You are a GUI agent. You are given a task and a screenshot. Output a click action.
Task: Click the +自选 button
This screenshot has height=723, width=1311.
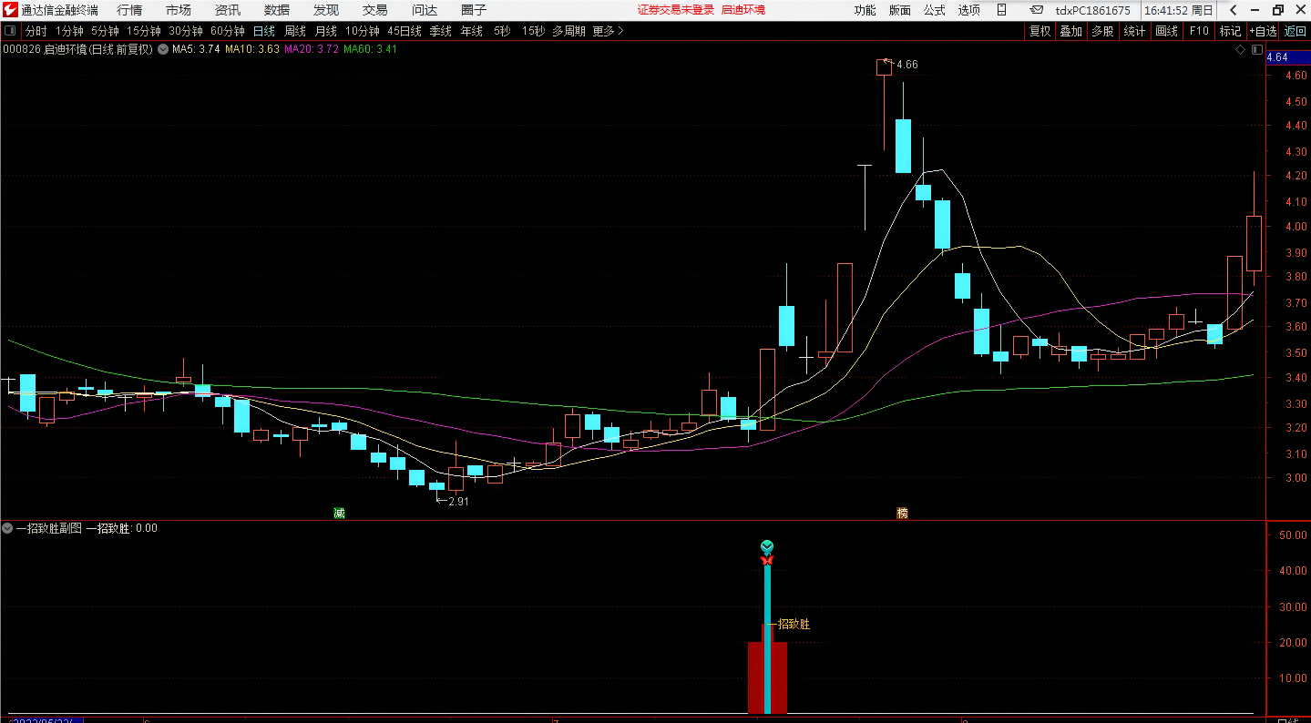[x=1263, y=31]
